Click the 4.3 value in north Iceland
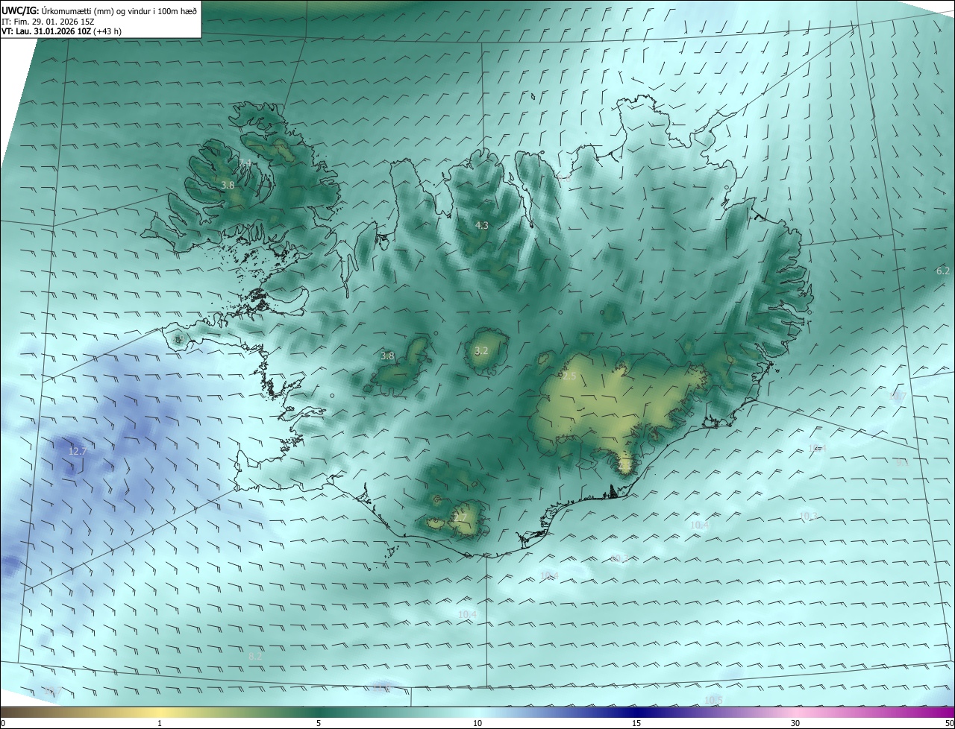955x729 pixels. (482, 225)
